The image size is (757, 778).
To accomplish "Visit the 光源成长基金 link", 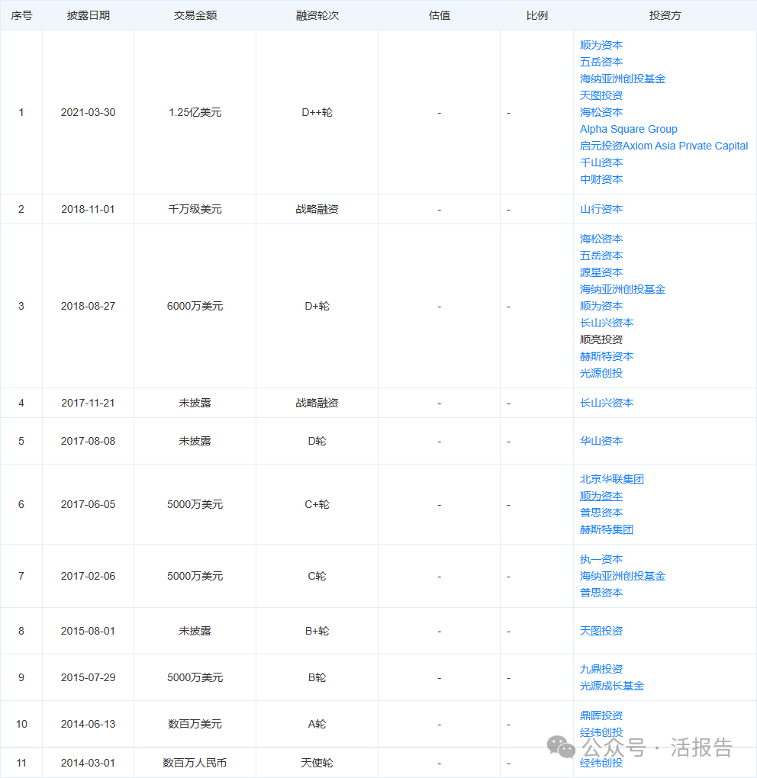I will pyautogui.click(x=610, y=686).
